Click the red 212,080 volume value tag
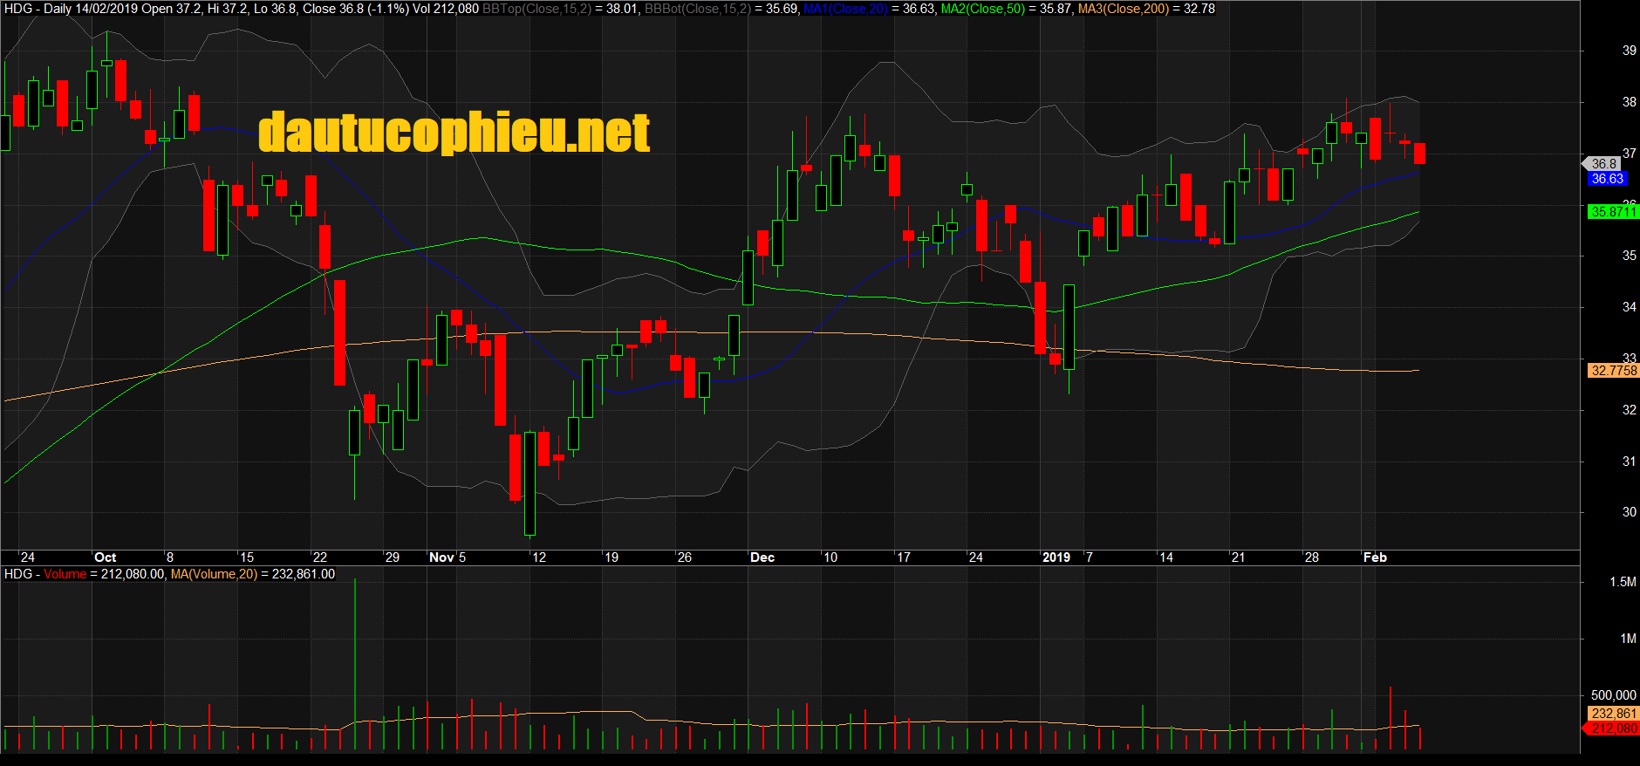 [1612, 728]
